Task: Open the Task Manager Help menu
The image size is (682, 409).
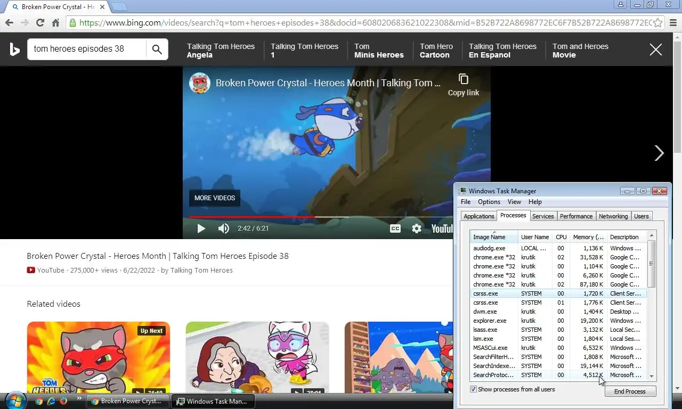Action: 535,202
